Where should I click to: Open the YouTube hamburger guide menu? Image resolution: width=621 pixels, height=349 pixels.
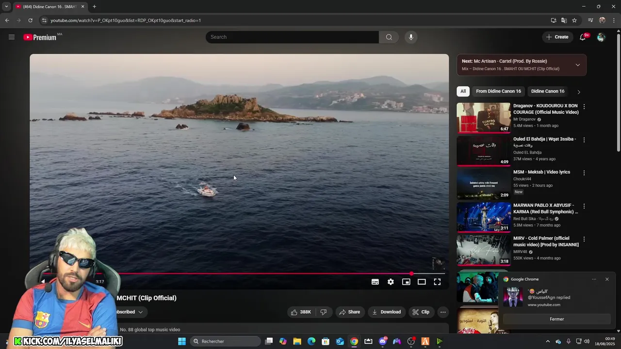(x=12, y=37)
